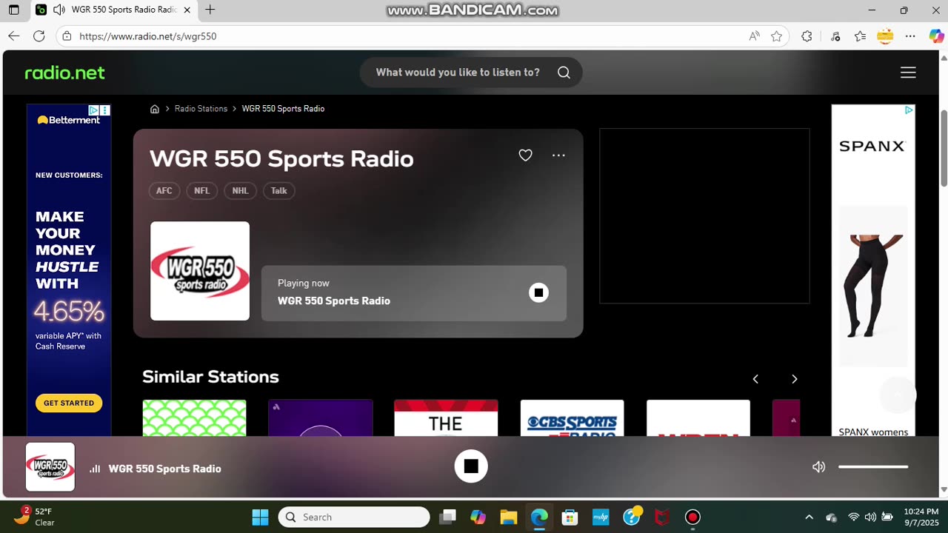Open Task View from taskbar
948x533 pixels.
pyautogui.click(x=447, y=517)
